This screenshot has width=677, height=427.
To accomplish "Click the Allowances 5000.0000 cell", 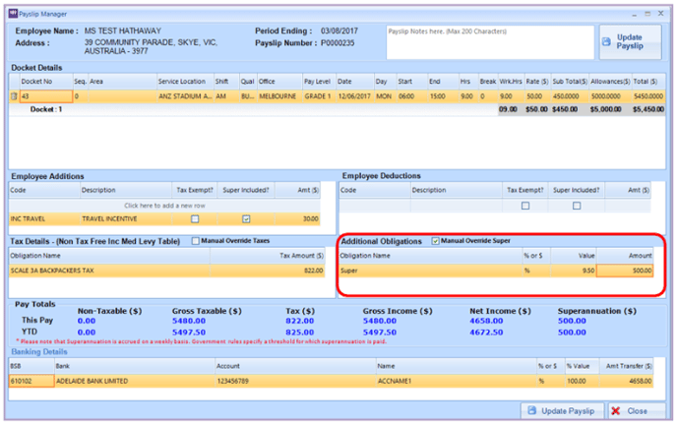I will pos(610,96).
